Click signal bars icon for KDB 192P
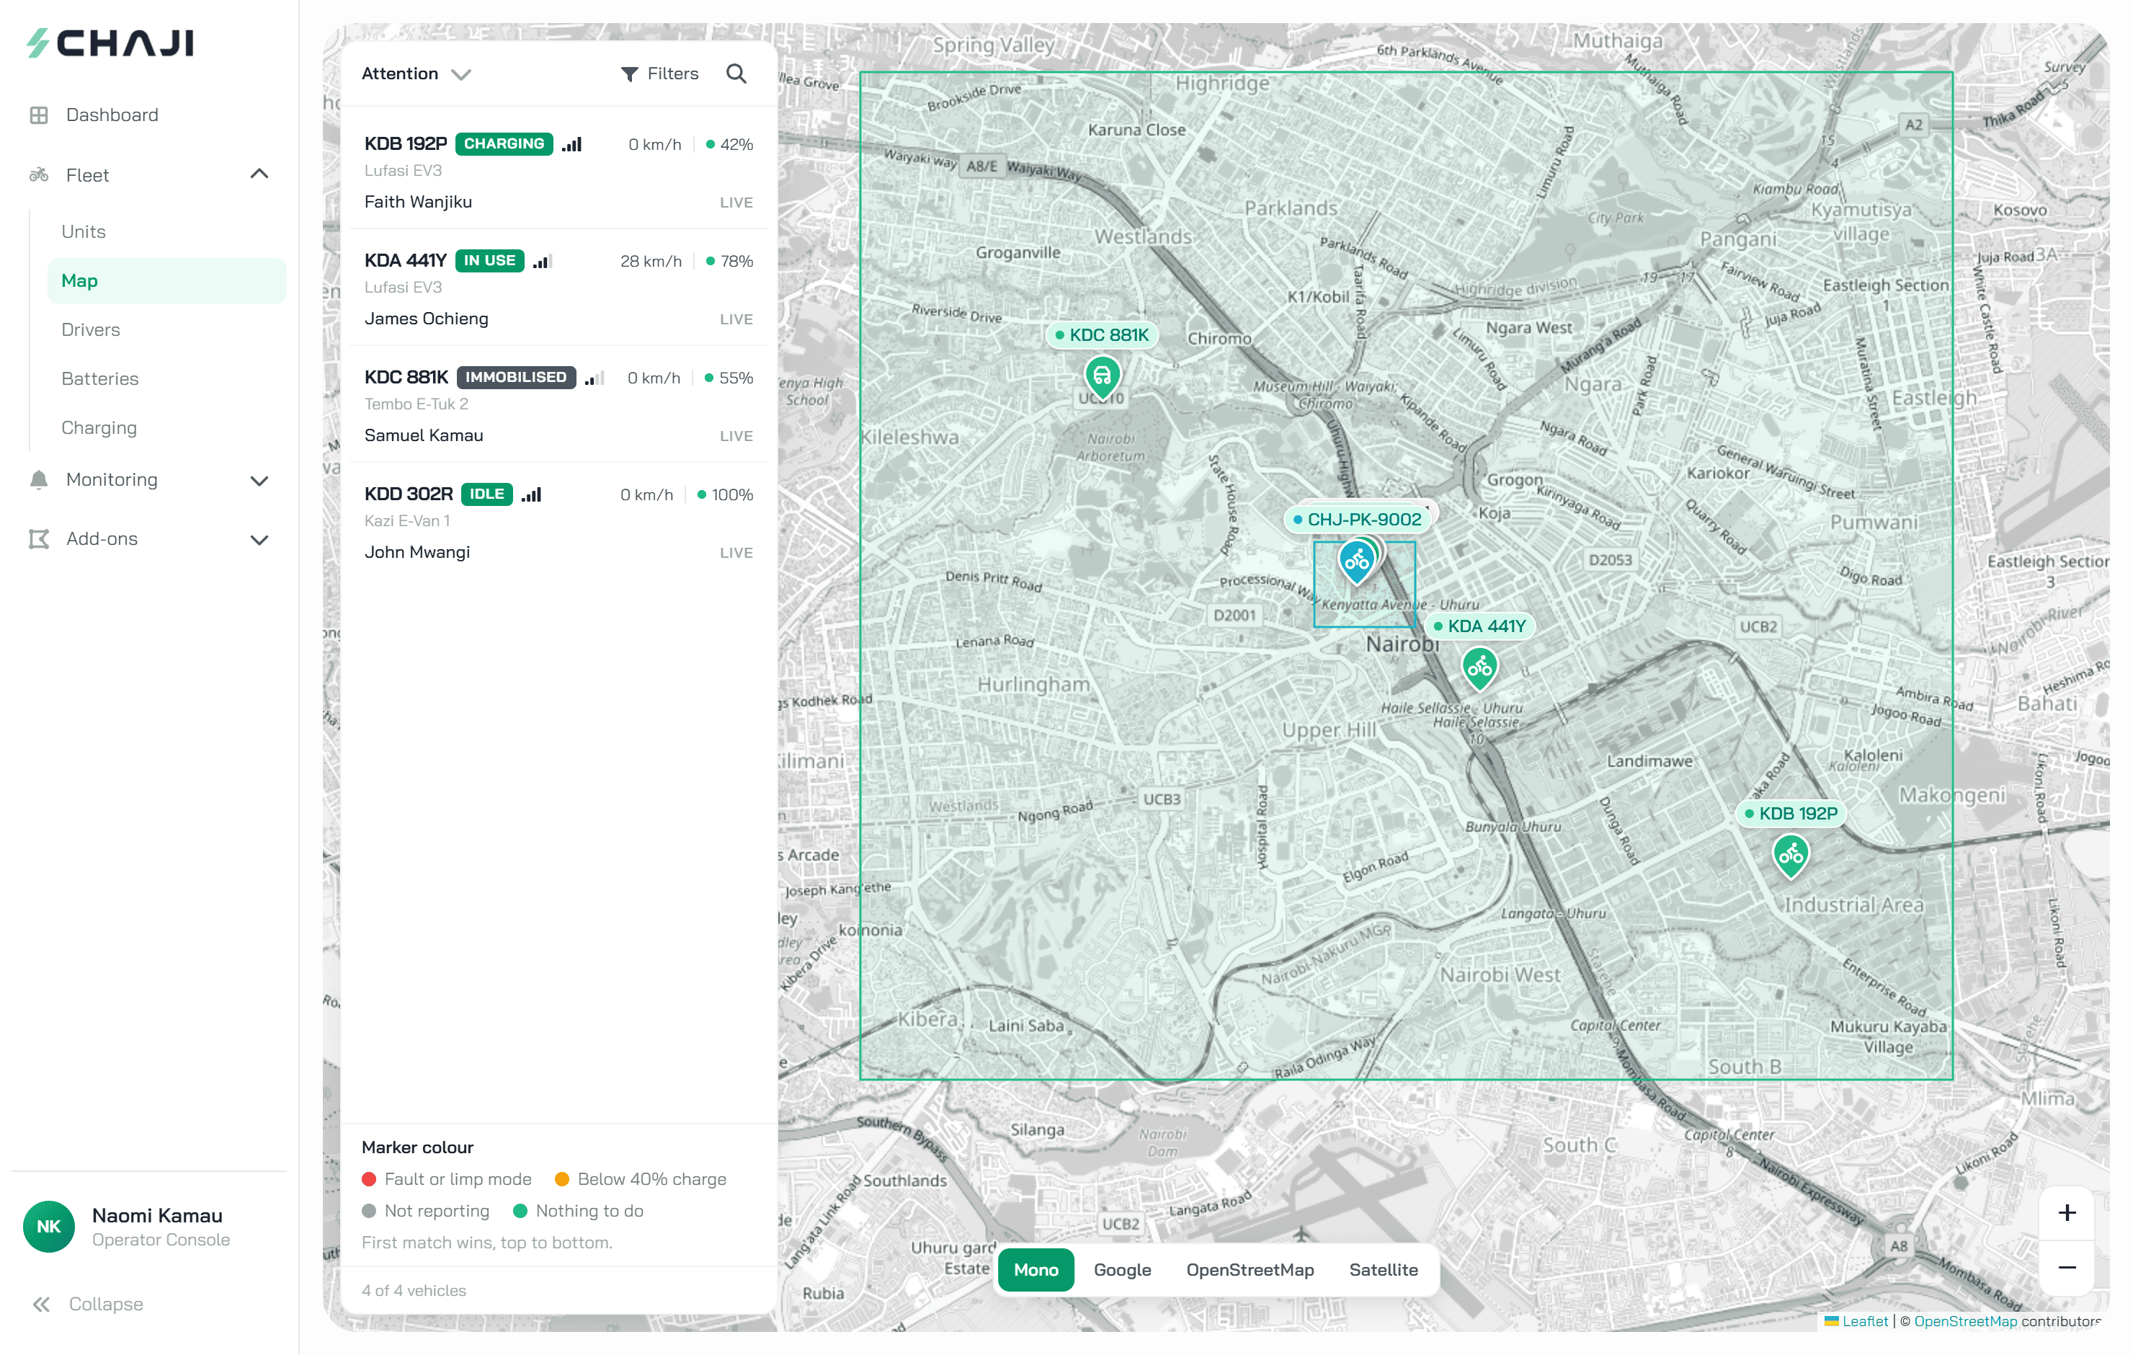This screenshot has width=2133, height=1355. point(571,143)
